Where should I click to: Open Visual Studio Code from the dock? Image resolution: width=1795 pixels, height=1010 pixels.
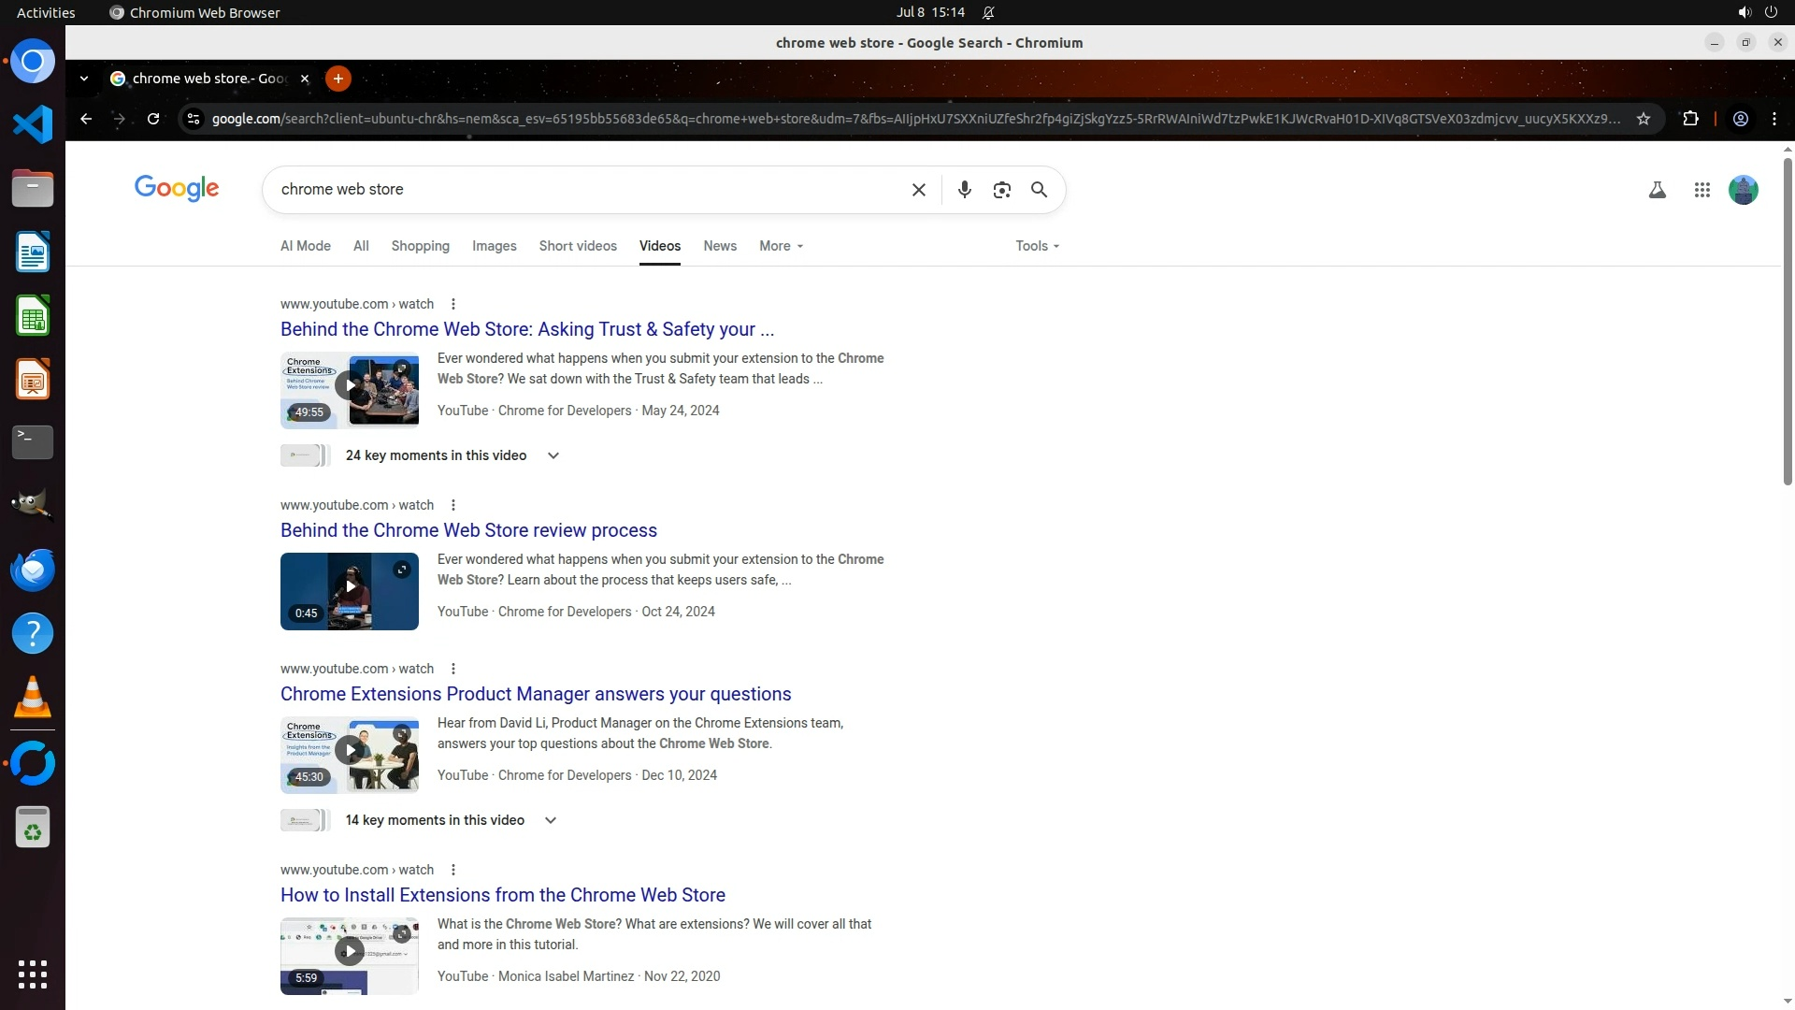pyautogui.click(x=33, y=124)
